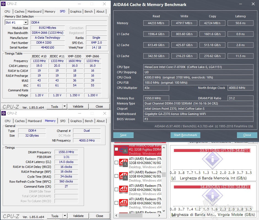
Task: Close the AIDA64 window with the title bar X
Action: [253, 4]
